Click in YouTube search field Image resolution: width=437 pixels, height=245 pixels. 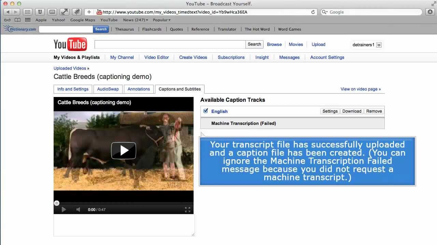pos(170,44)
